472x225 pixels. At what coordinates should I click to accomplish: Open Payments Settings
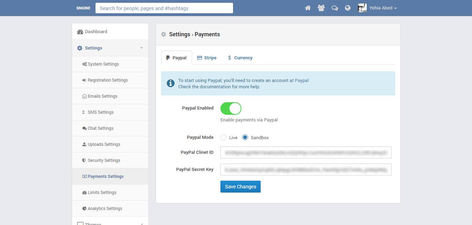point(110,176)
